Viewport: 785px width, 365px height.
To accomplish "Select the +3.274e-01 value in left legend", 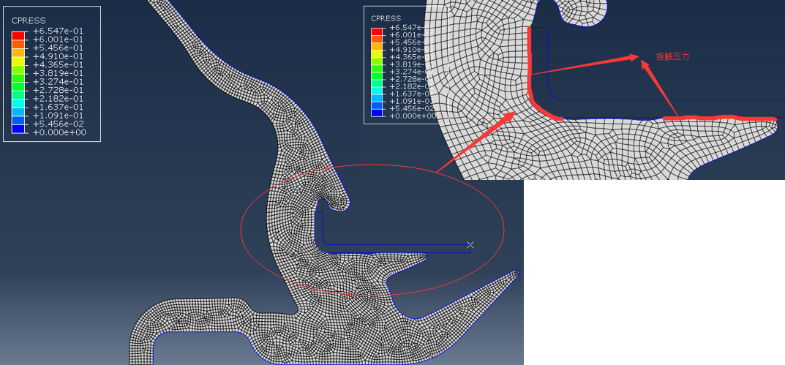I will click(x=58, y=82).
